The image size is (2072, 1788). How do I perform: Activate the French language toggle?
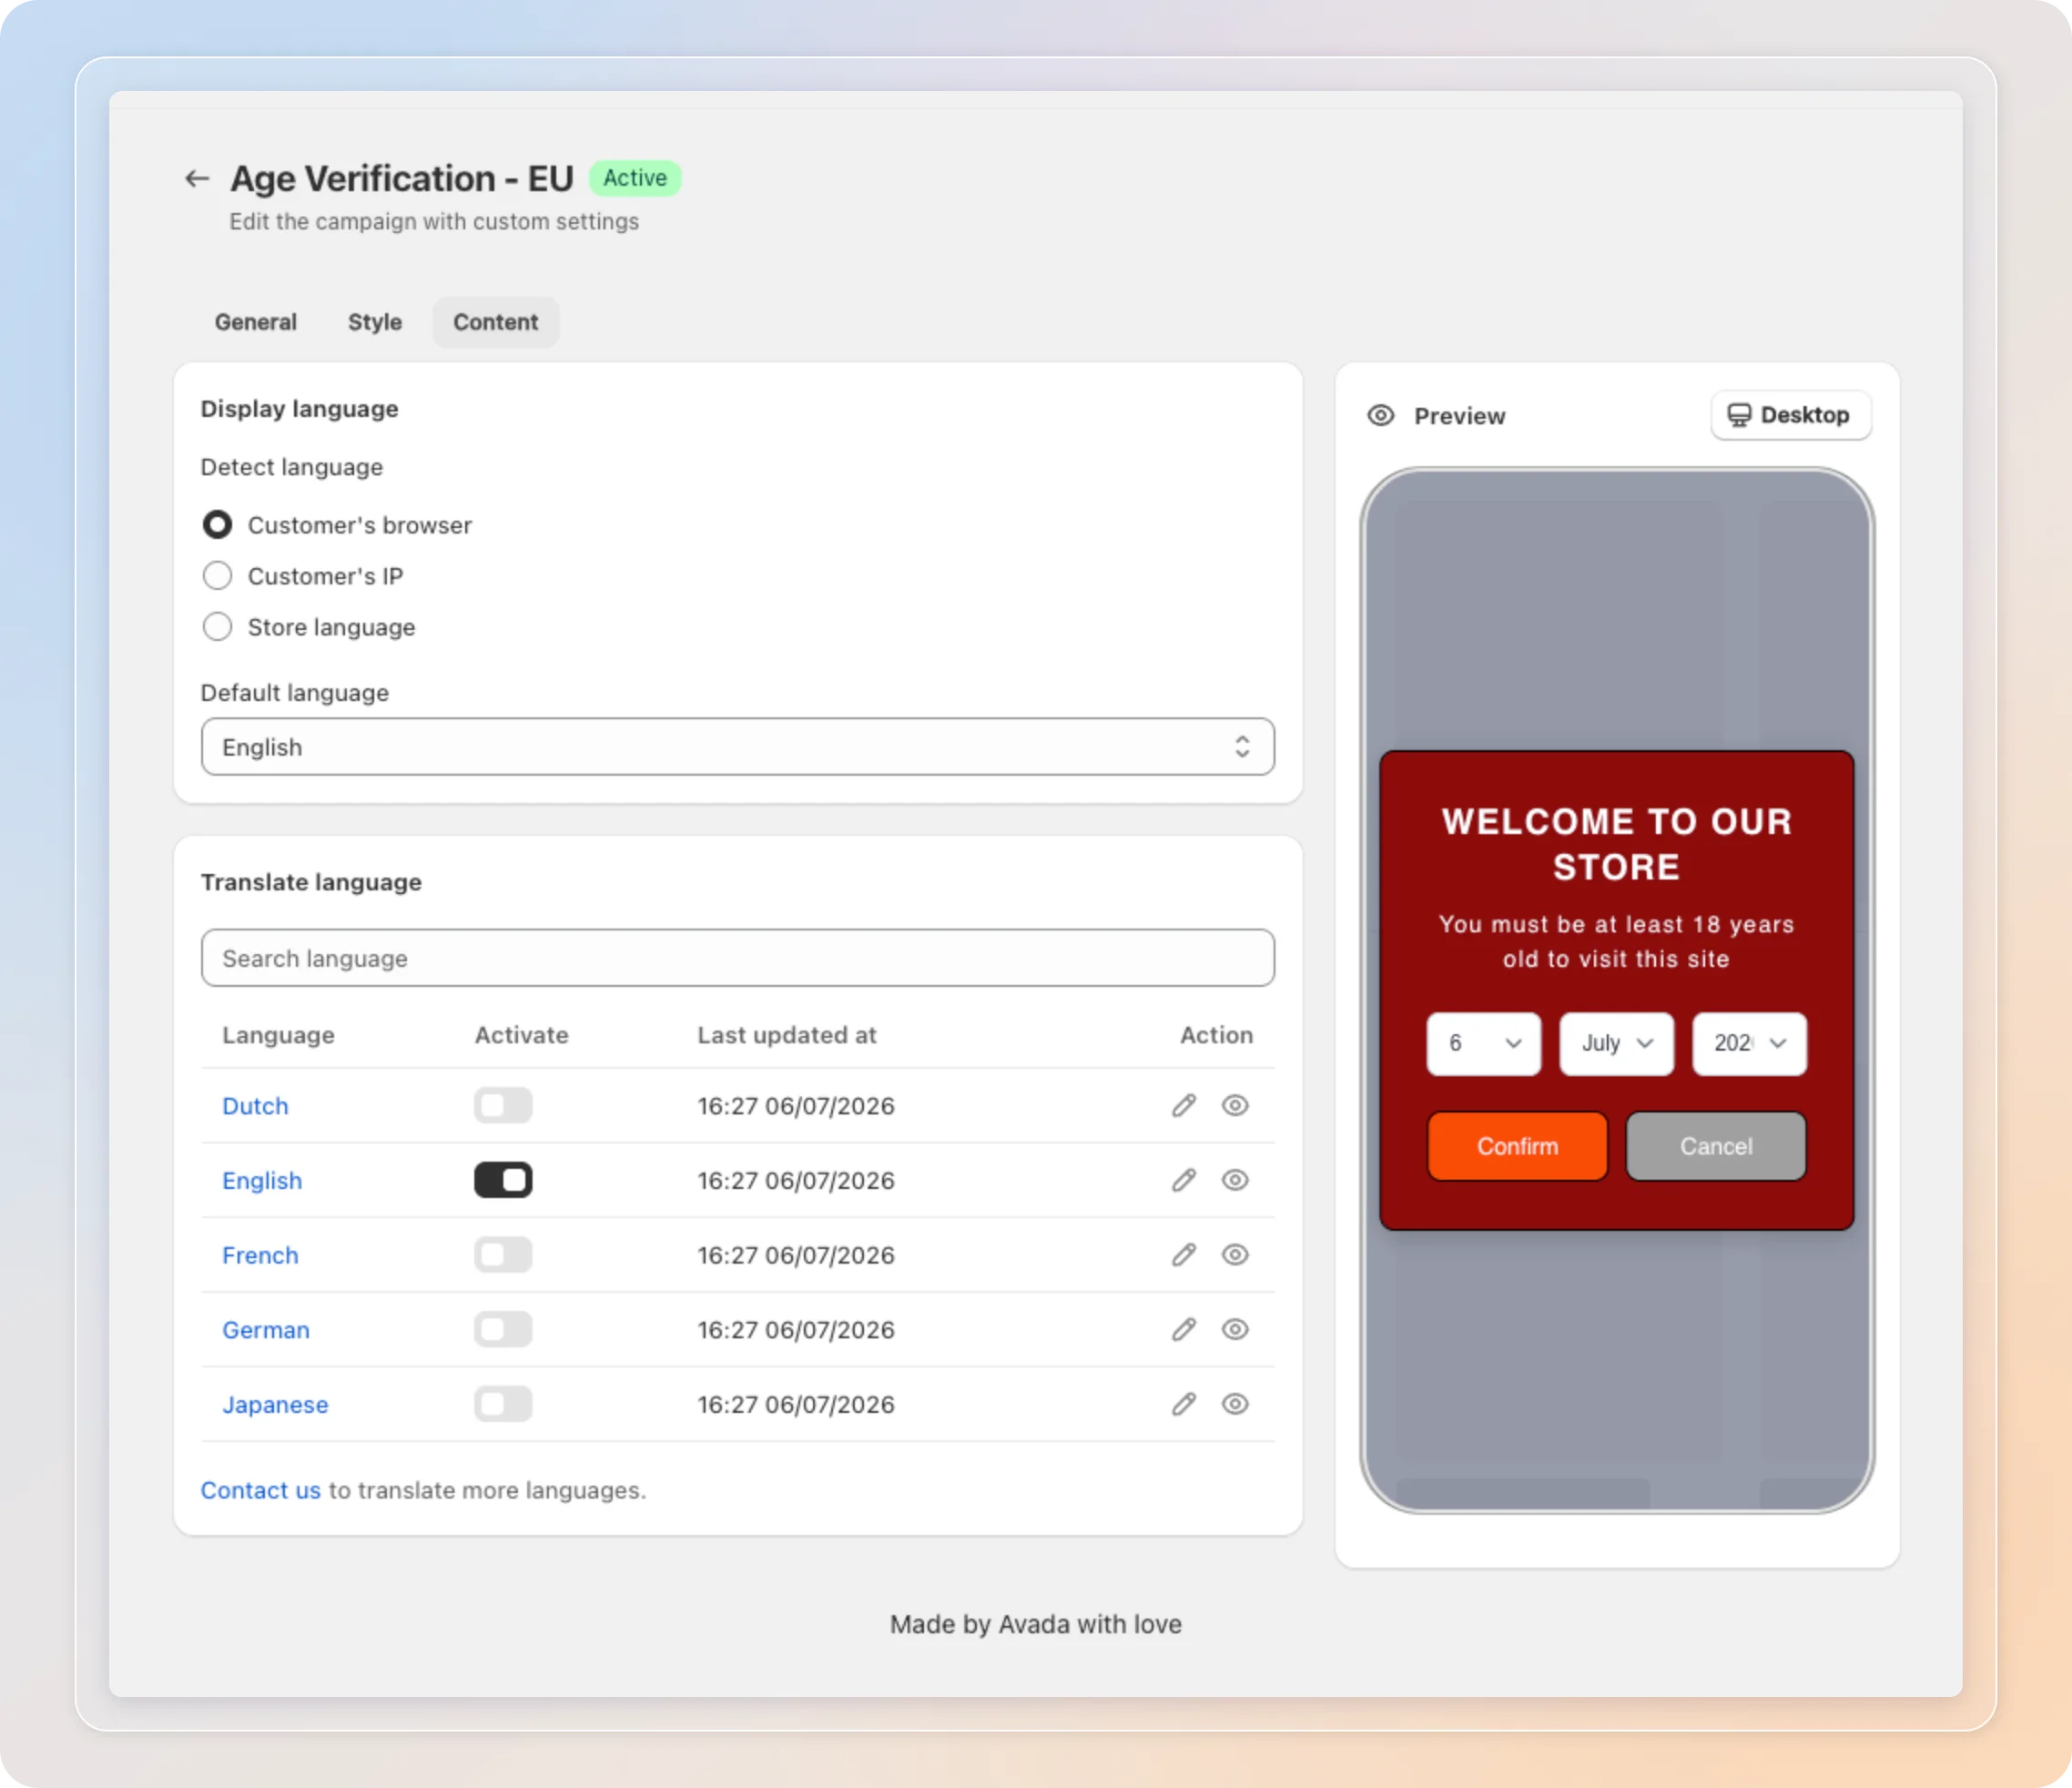[x=503, y=1255]
